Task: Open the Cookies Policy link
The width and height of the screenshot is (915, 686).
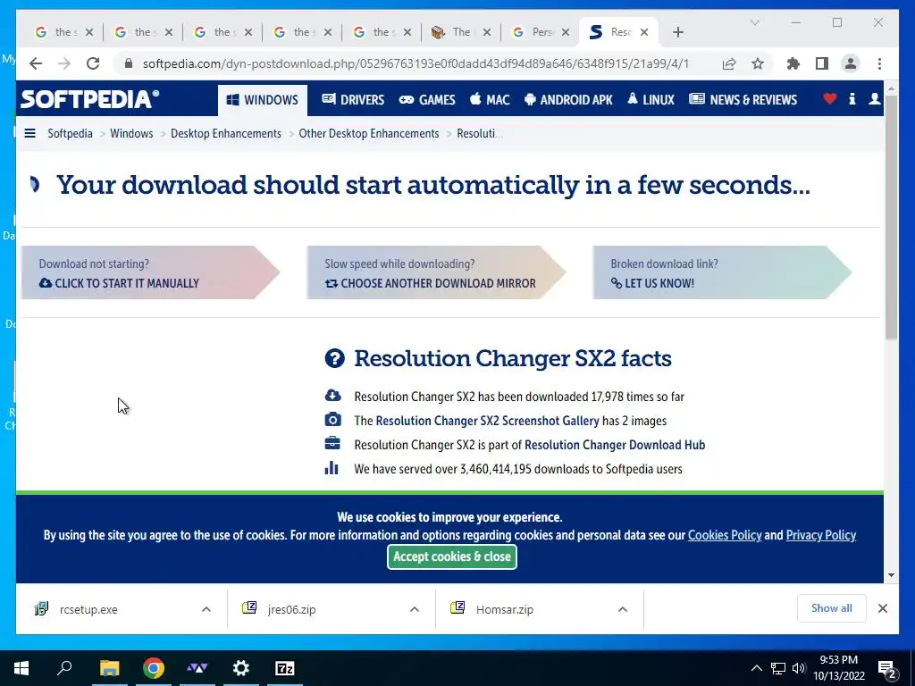Action: tap(725, 536)
